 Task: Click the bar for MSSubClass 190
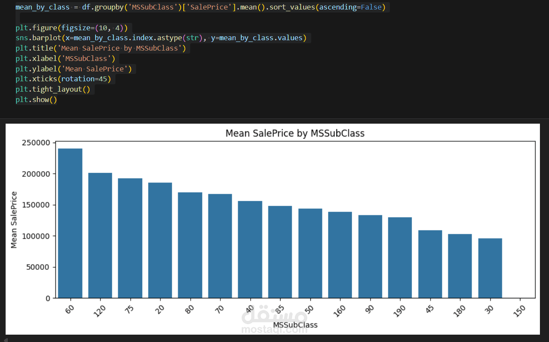[x=400, y=258]
